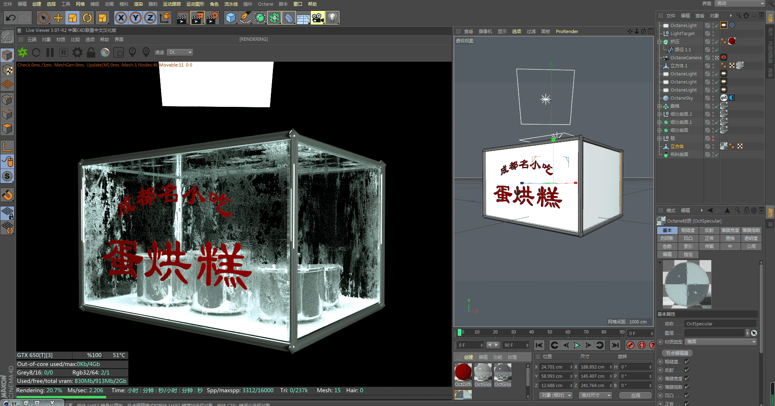The image size is (775, 406).
Task: Select the red OctDiffuse material thumbnail
Action: coord(463,371)
